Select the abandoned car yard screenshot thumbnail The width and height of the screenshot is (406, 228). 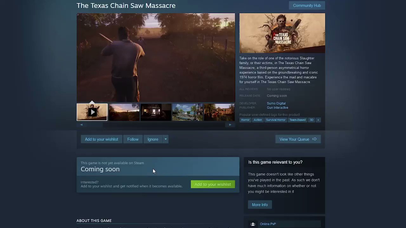[187, 112]
